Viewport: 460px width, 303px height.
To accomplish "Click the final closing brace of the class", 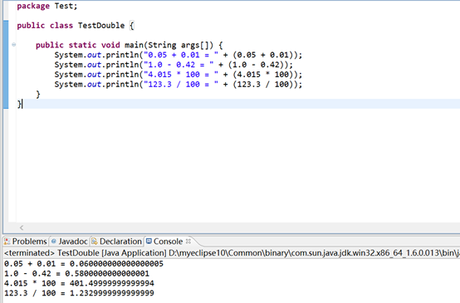I will [x=19, y=104].
